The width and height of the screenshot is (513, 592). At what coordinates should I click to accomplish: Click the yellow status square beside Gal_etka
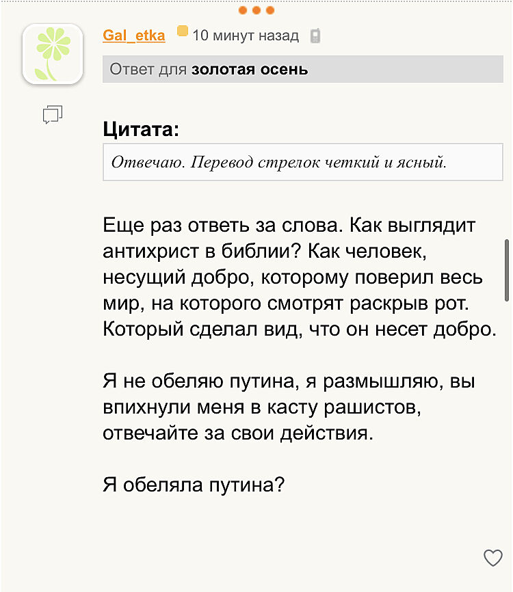(183, 31)
